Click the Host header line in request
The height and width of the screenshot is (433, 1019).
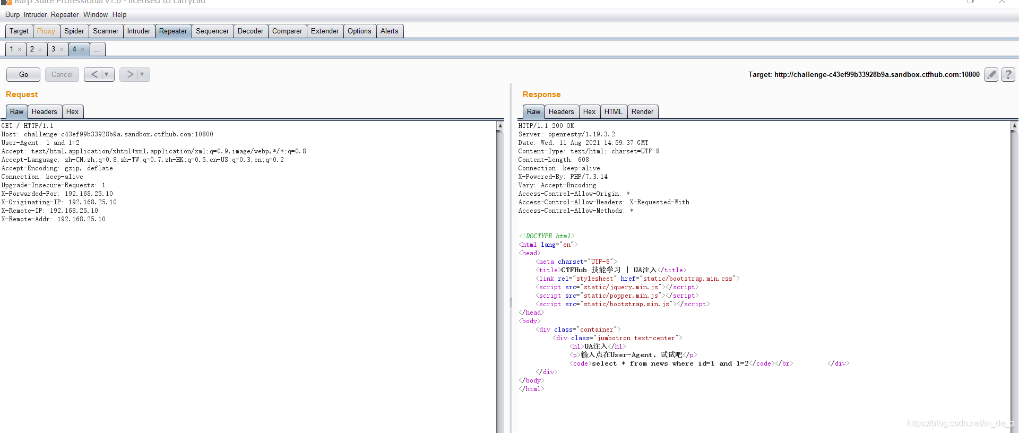[107, 134]
